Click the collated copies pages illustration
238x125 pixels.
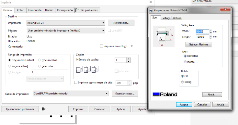coord(87,69)
